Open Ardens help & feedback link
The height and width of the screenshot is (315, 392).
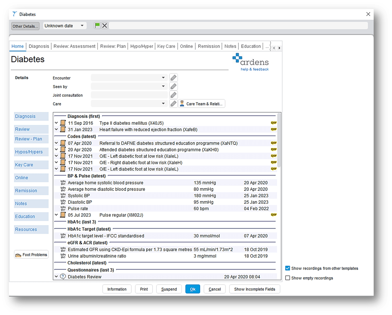pyautogui.click(x=254, y=69)
